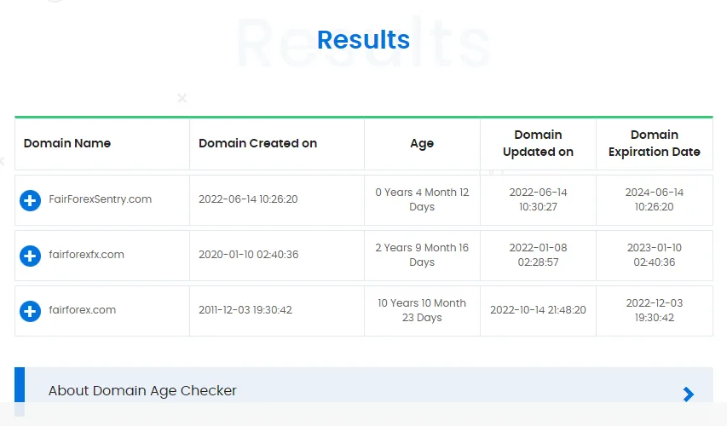This screenshot has height=426, width=727.
Task: Select the fairforexfx.com domain name text
Action: [86, 255]
